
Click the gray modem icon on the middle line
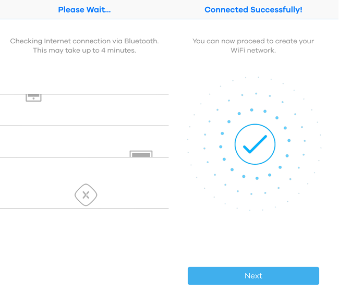click(x=141, y=154)
